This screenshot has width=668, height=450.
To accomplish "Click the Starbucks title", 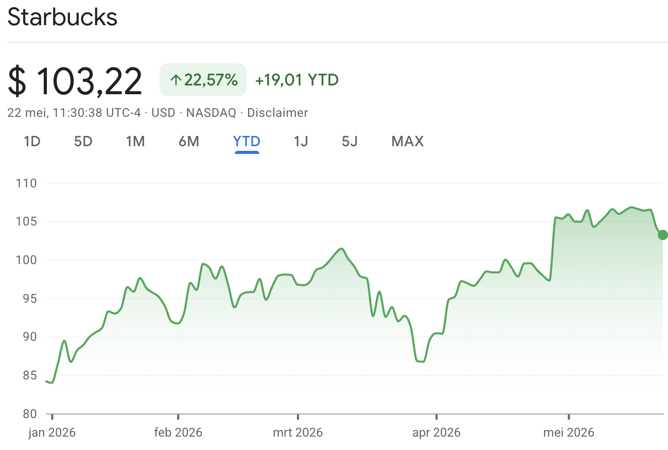I will [62, 18].
